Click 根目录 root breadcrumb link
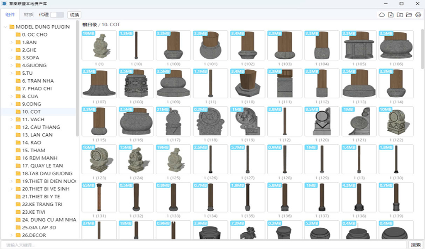 coord(90,25)
